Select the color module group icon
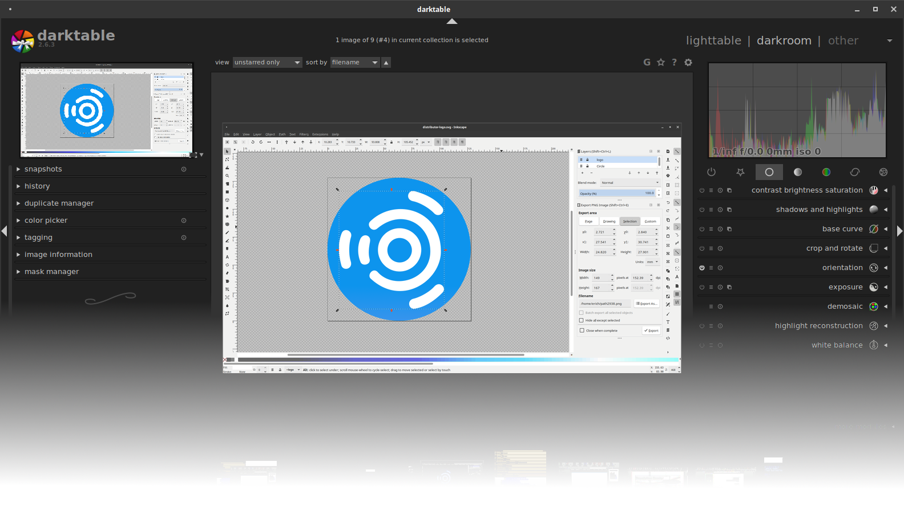The image size is (904, 519). pyautogui.click(x=826, y=172)
